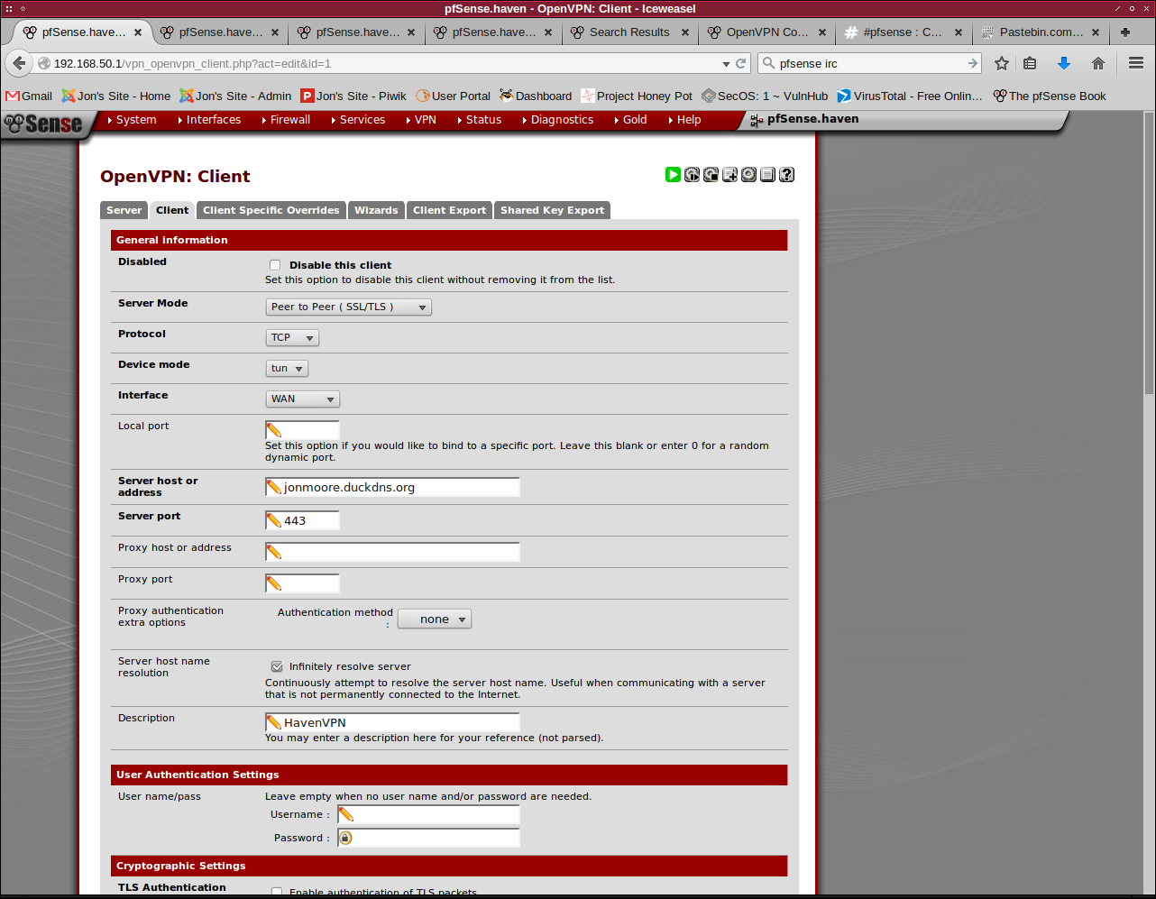Viewport: 1156px width, 899px height.
Task: Click the Password input field
Action: [428, 838]
